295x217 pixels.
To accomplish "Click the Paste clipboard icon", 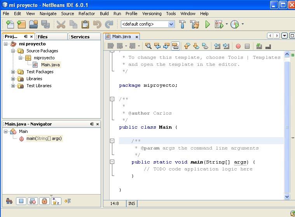I will point(85,24).
